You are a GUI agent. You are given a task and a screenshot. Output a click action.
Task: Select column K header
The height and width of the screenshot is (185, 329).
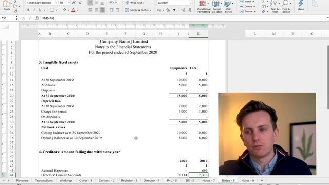198,34
